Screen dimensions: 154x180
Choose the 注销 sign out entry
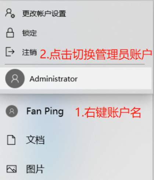click(29, 52)
